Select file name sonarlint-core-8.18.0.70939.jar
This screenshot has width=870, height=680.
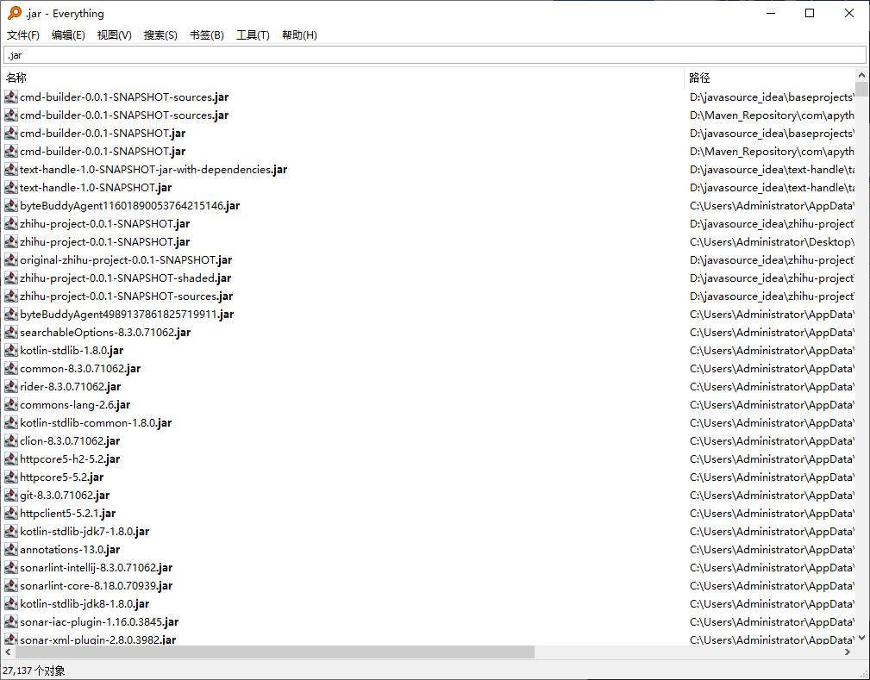pyautogui.click(x=96, y=586)
